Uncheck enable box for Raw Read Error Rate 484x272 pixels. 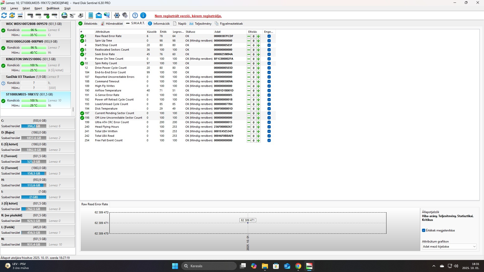[269, 36]
